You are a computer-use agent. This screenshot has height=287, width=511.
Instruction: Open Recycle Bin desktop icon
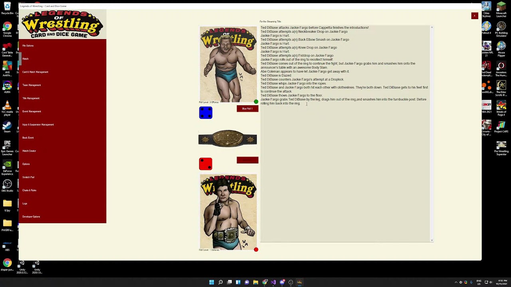(7, 9)
